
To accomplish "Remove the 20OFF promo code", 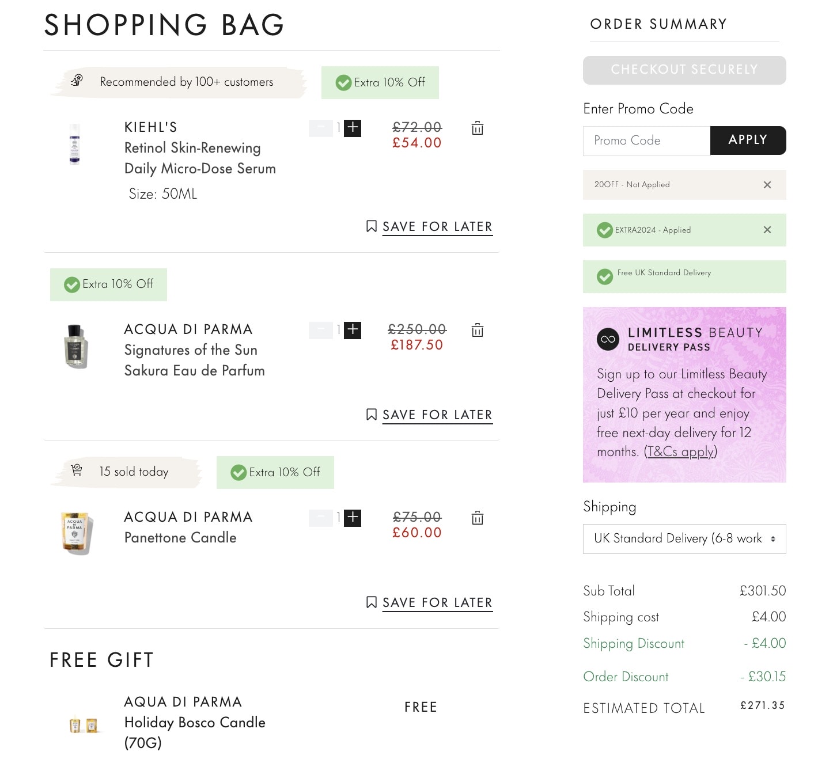I will (x=767, y=185).
